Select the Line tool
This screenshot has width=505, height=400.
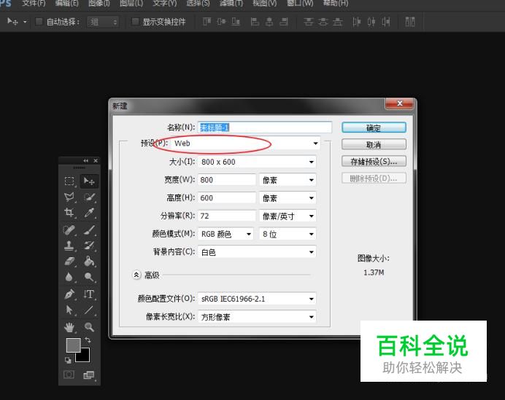tap(89, 310)
